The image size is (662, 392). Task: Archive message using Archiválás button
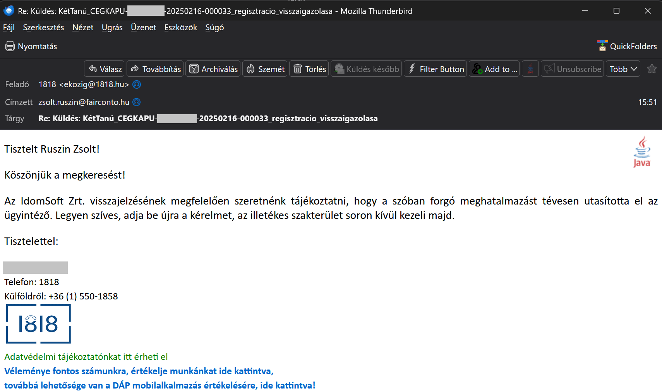(x=213, y=69)
